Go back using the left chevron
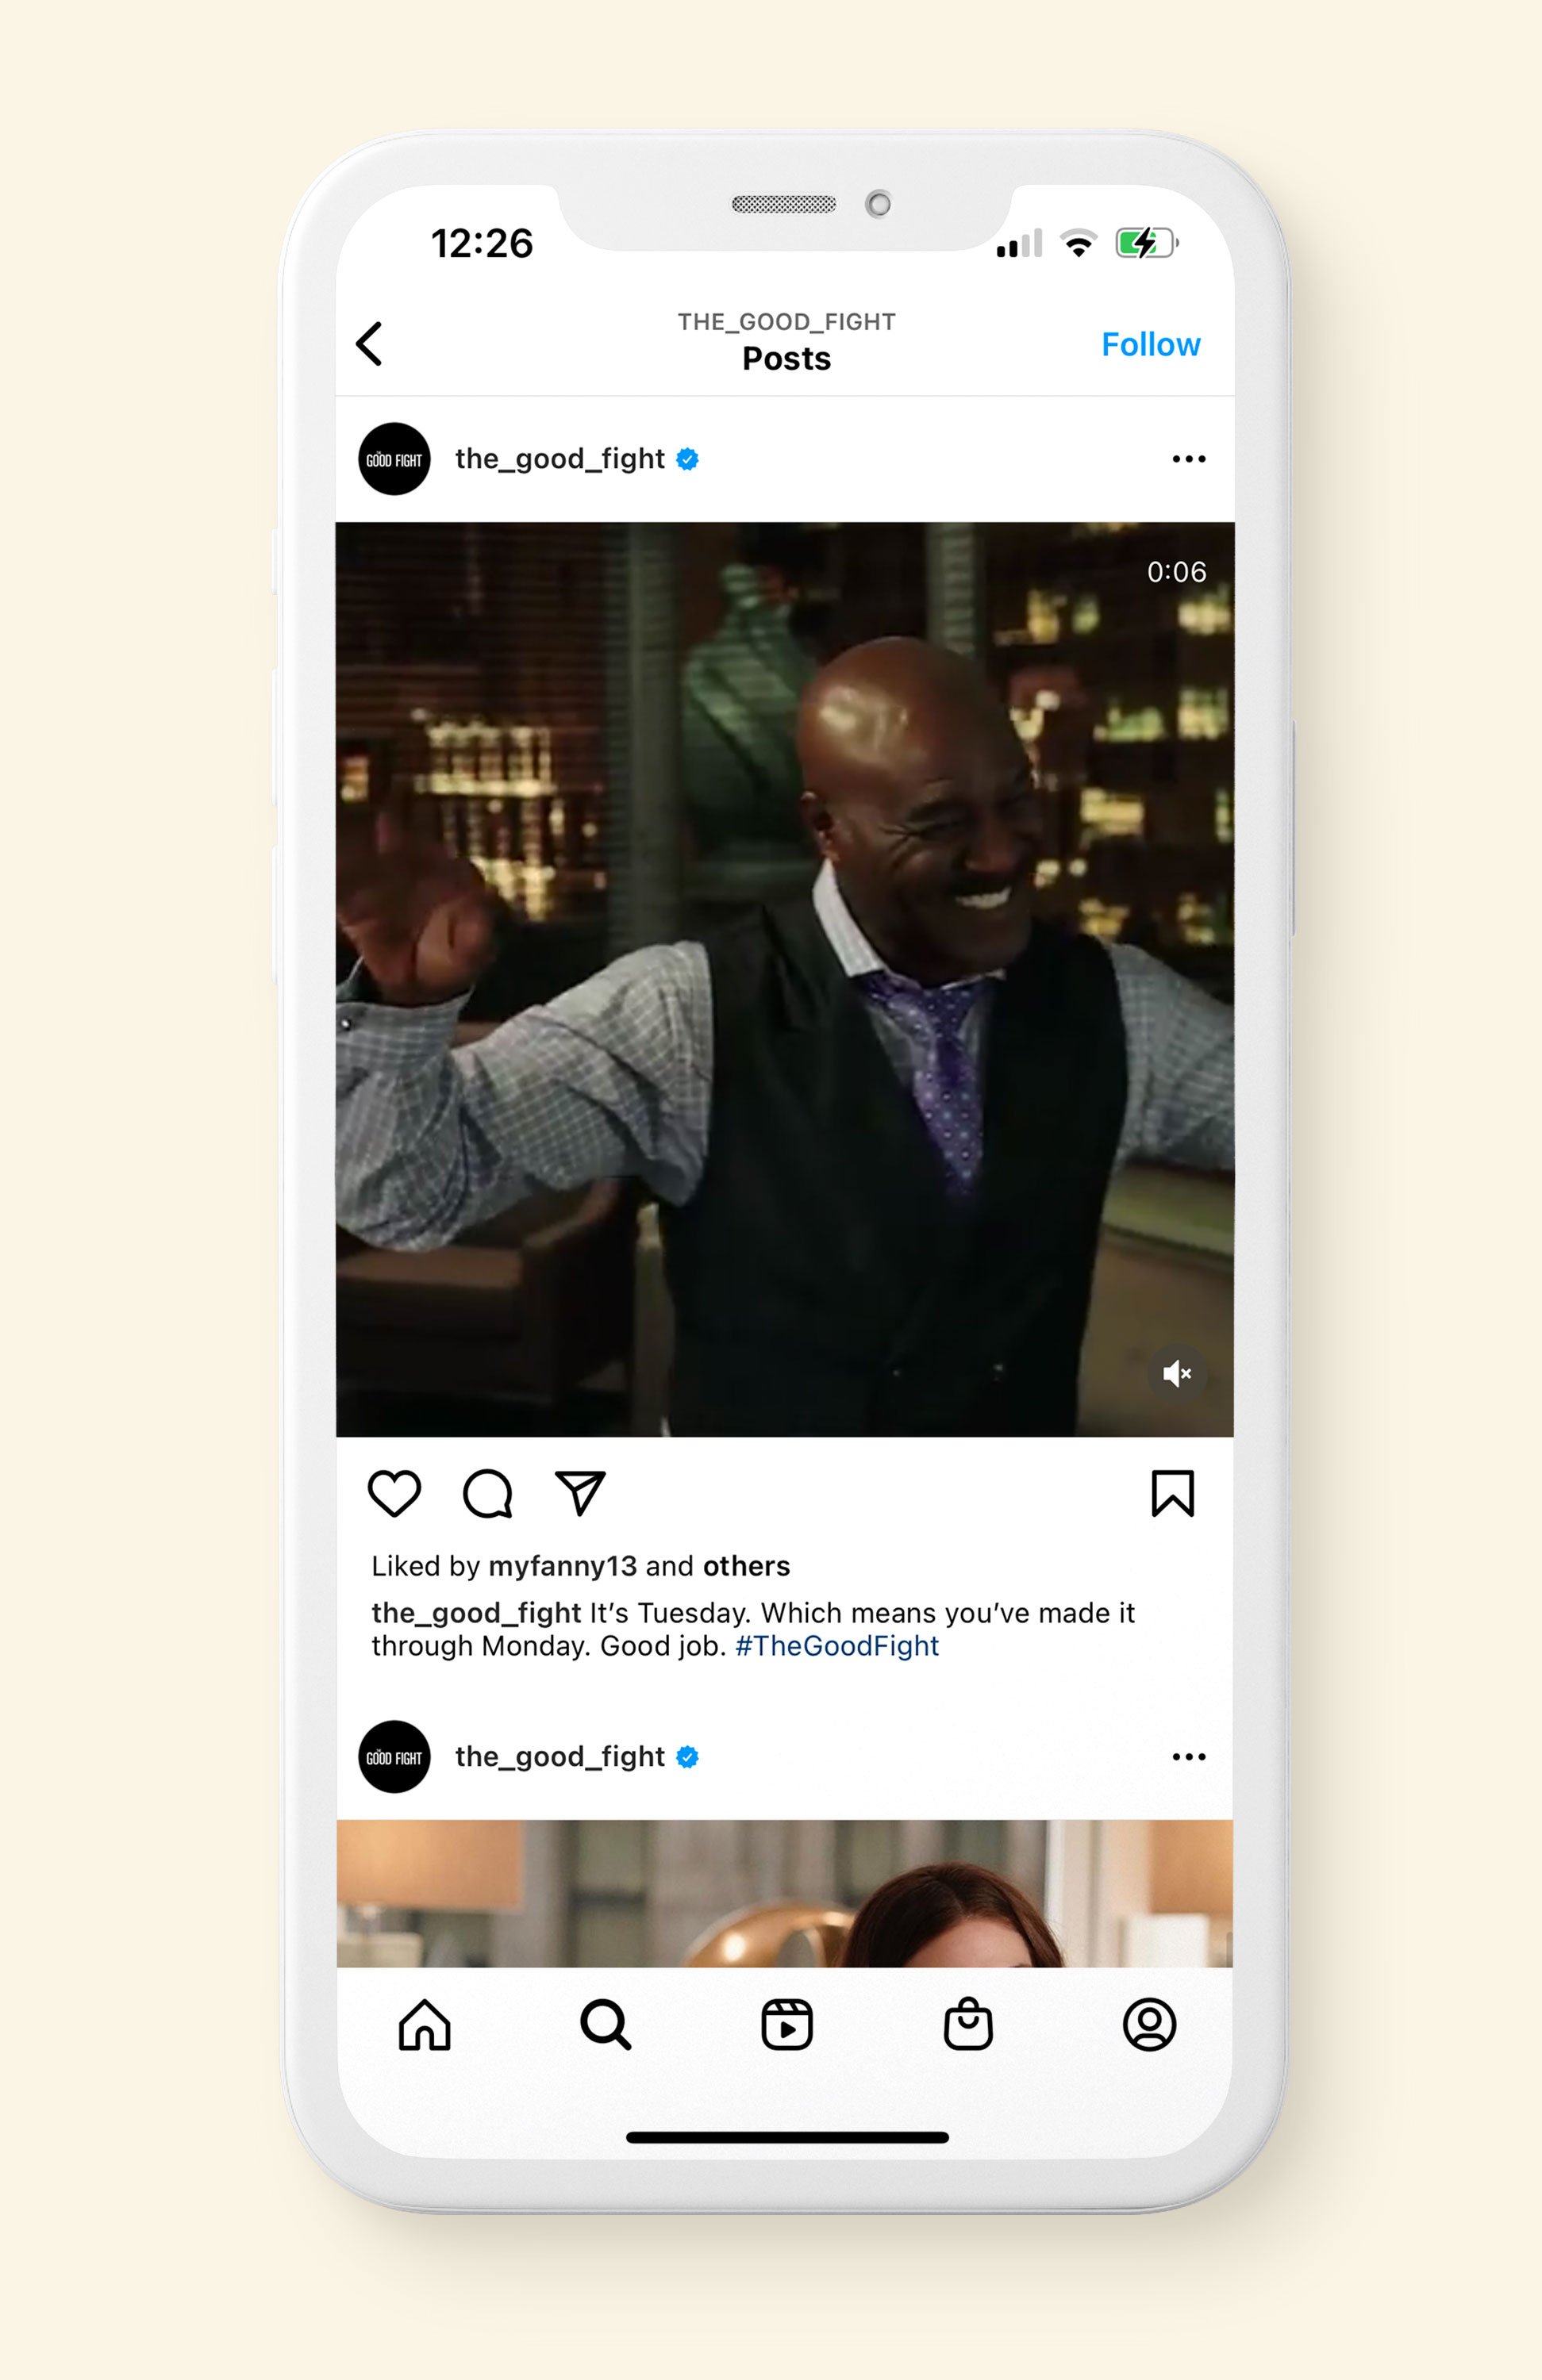Viewport: 1542px width, 2380px height. tap(369, 343)
